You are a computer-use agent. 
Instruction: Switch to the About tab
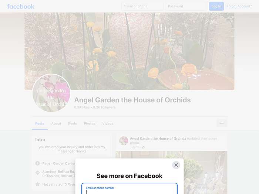[56, 123]
